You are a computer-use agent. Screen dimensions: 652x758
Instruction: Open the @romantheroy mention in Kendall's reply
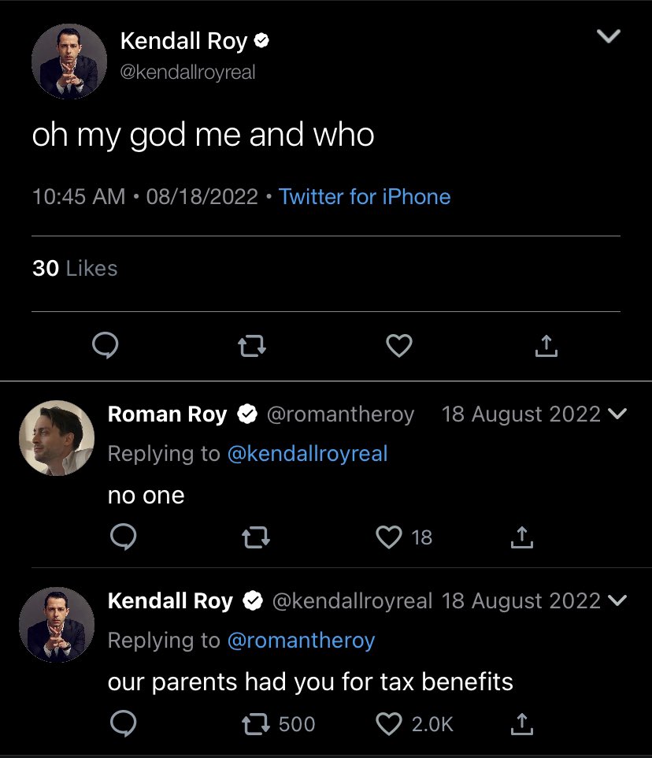301,640
